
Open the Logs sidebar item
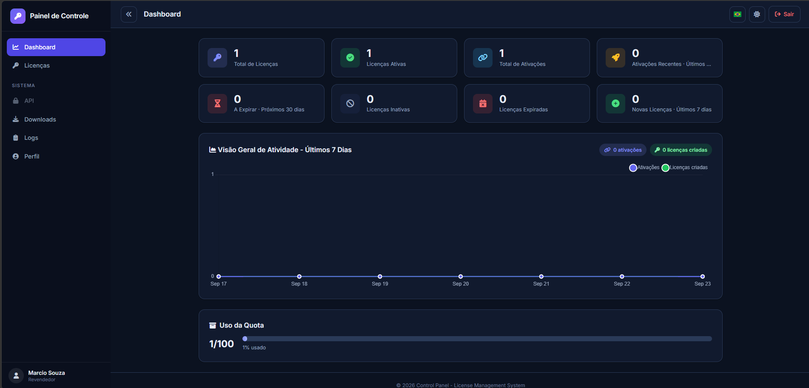56,138
